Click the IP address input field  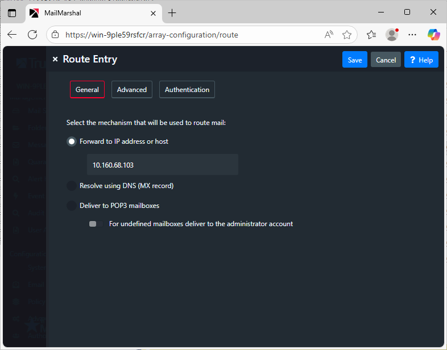[x=162, y=165]
